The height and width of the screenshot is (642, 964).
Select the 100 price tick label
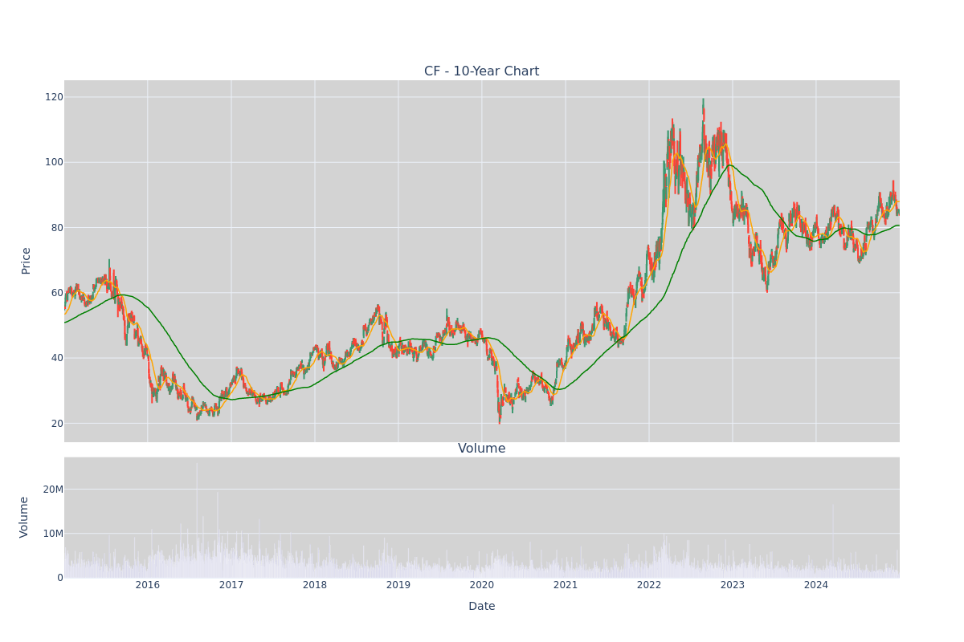coord(54,162)
